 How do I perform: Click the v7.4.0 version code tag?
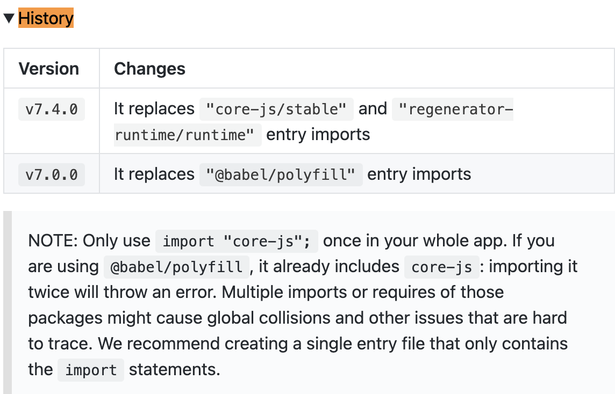point(52,110)
